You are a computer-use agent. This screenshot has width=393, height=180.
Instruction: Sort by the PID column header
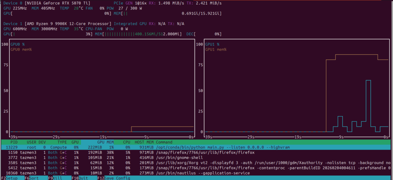click(15, 142)
